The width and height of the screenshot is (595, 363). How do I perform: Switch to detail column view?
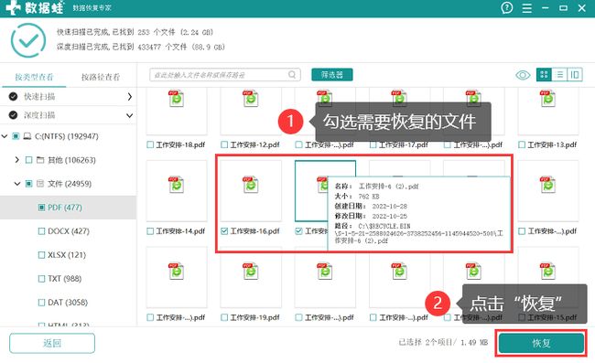pyautogui.click(x=575, y=75)
